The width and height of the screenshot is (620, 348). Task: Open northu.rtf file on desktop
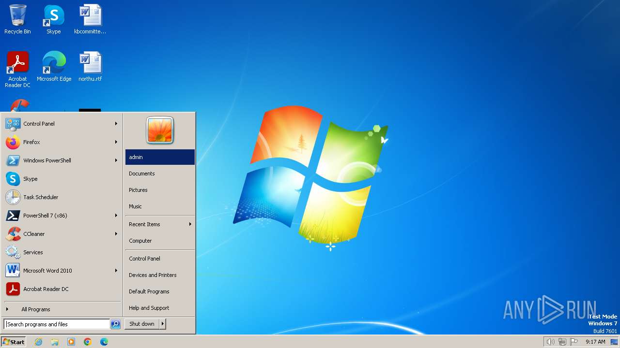(x=90, y=66)
